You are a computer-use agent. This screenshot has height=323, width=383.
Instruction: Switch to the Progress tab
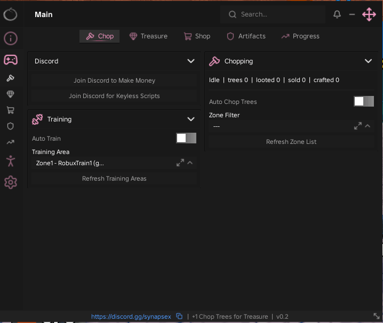[x=300, y=36]
